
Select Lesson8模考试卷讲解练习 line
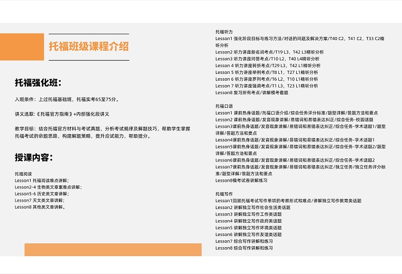[241, 180]
